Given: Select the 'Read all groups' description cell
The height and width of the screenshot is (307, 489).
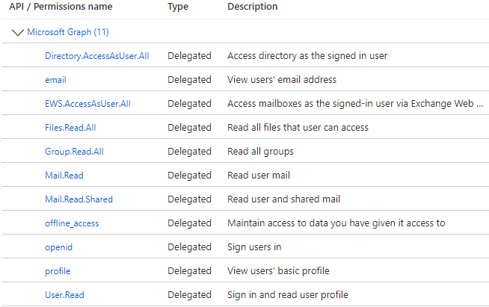Looking at the screenshot, I should [260, 152].
